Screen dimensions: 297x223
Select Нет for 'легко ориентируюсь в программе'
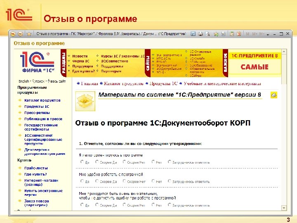(153, 162)
